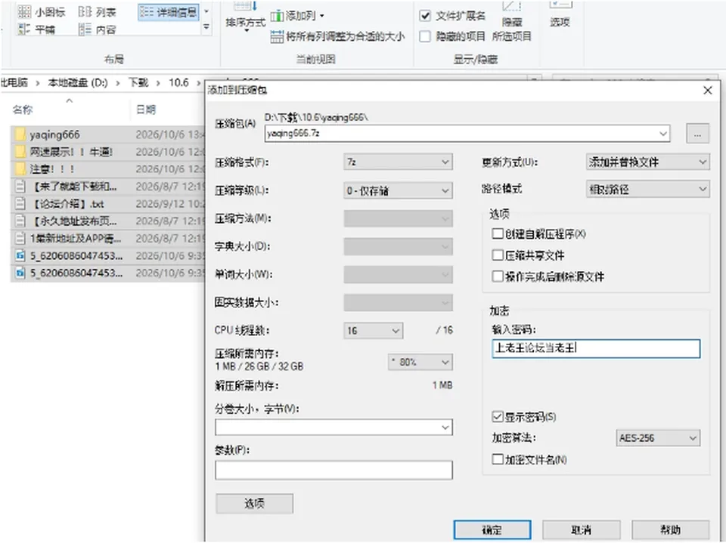Viewport: 726px width, 543px height.
Task: Click the OK (确定) button
Action: [492, 530]
